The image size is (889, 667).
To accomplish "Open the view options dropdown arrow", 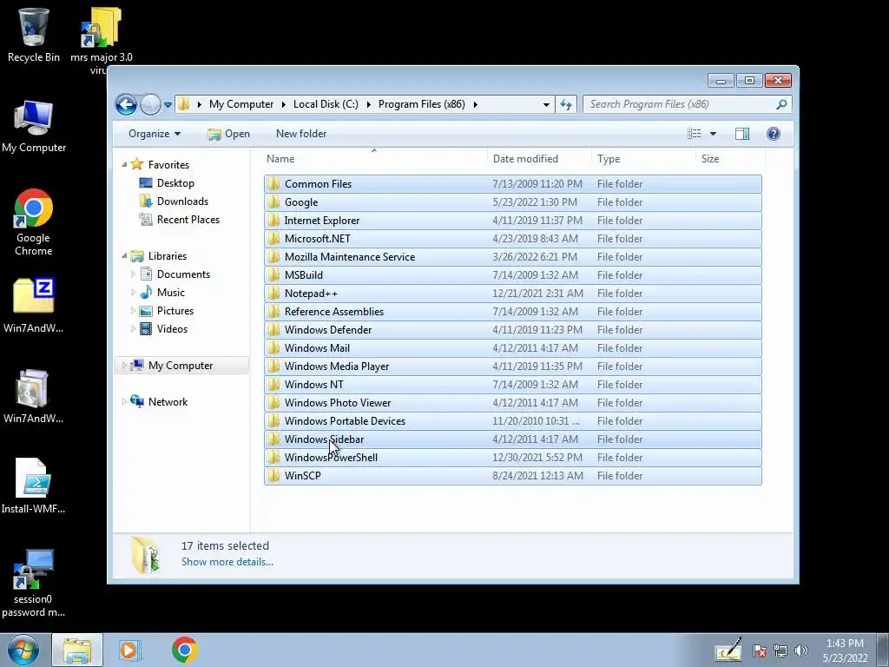I will pos(714,134).
